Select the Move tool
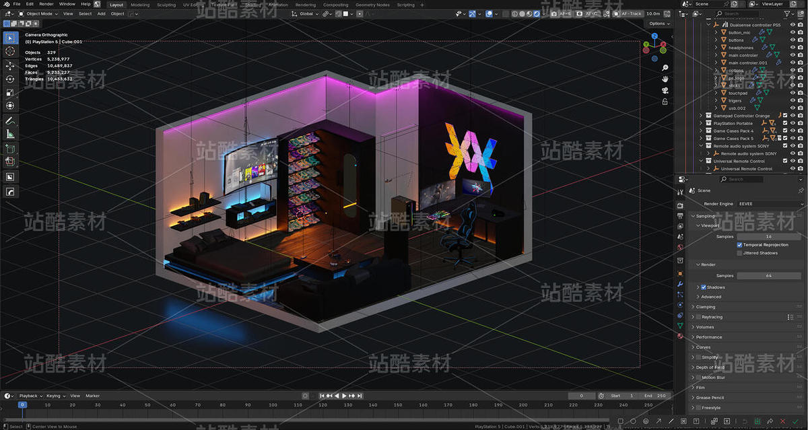Image resolution: width=808 pixels, height=430 pixels. [x=10, y=66]
